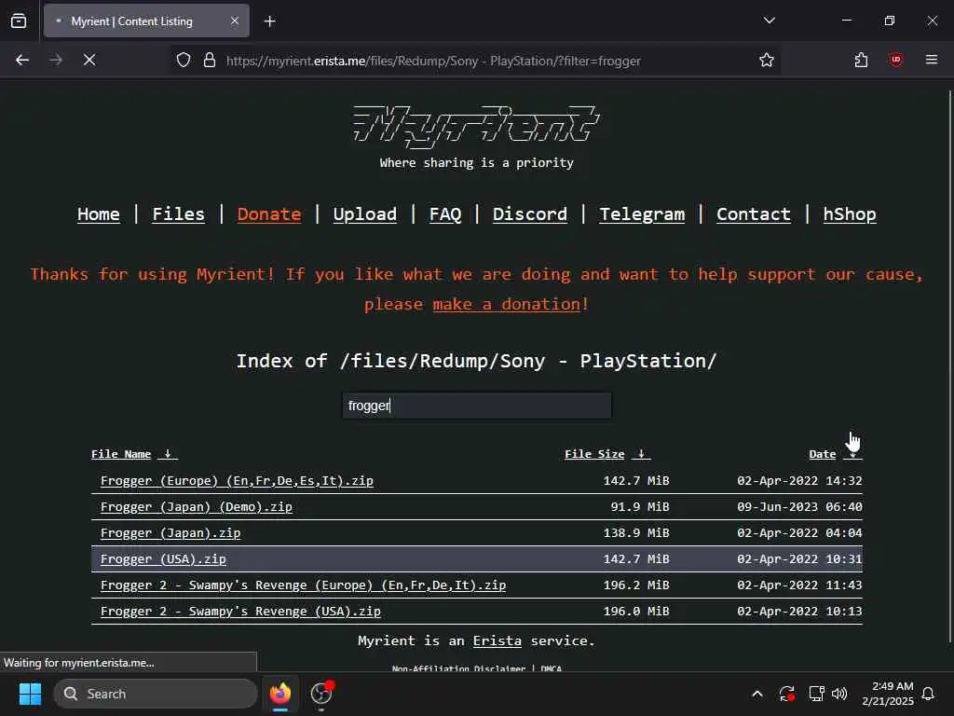Close the Myrient Content Listing tab

coord(235,21)
